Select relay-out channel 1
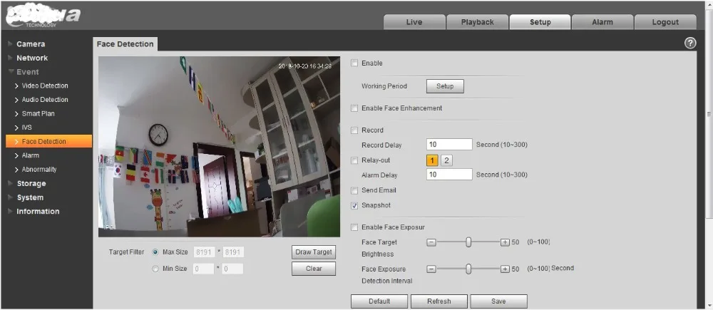 click(432, 160)
